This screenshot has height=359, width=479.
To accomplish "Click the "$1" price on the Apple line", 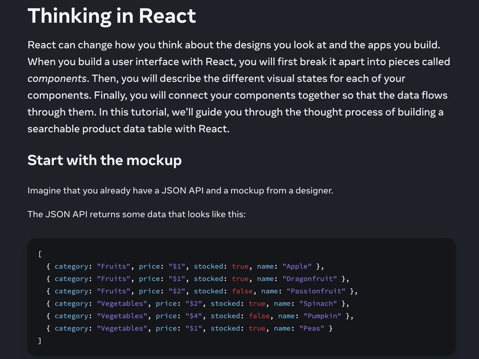I will point(177,267).
